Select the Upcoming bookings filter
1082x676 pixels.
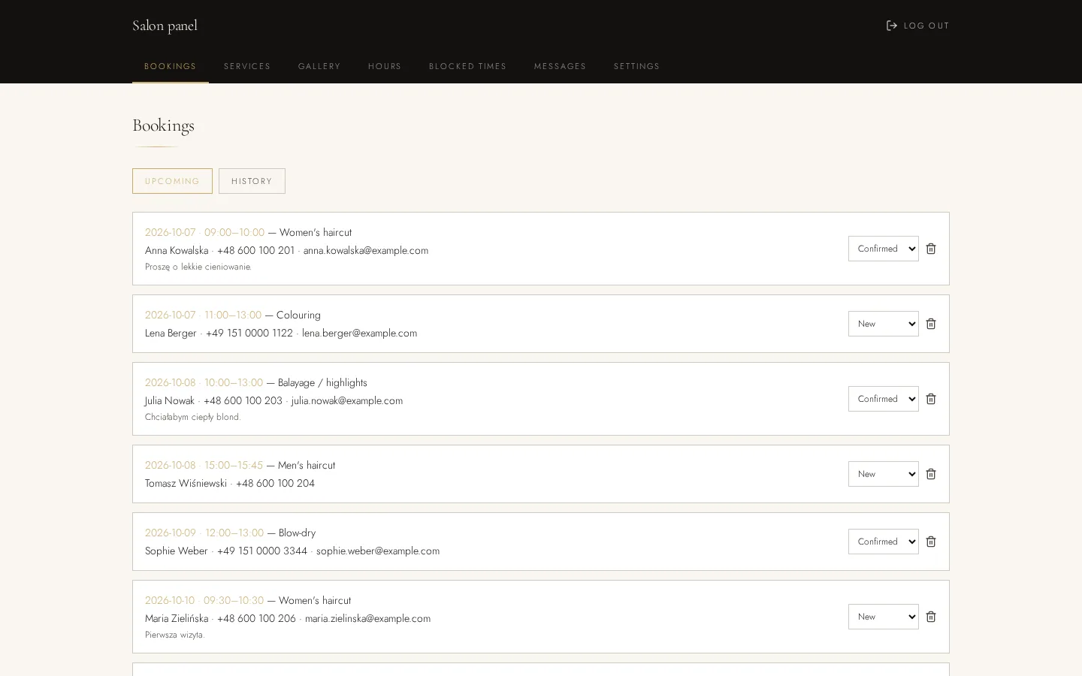pyautogui.click(x=172, y=181)
